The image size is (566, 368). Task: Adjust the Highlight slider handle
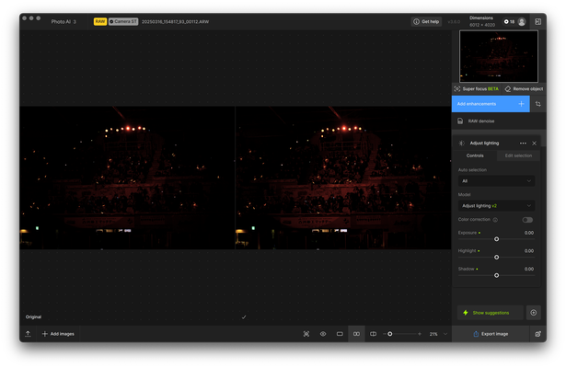496,258
